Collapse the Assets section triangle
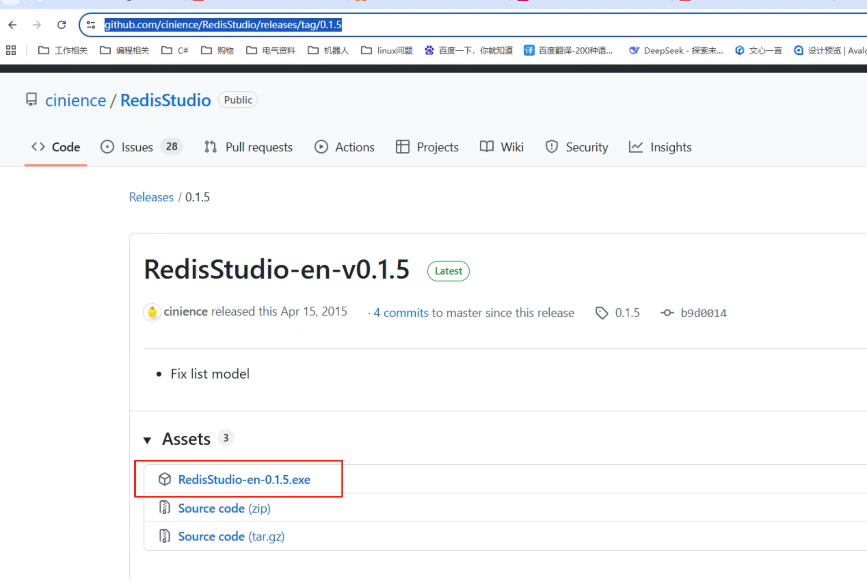 click(x=147, y=440)
